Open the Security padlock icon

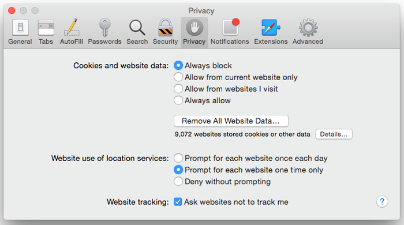click(166, 27)
